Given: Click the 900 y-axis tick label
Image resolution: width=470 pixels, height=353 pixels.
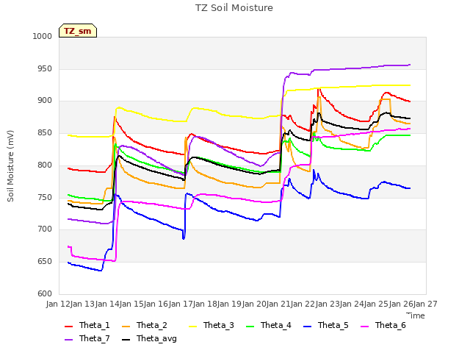Looking at the screenshot, I should (45, 101).
